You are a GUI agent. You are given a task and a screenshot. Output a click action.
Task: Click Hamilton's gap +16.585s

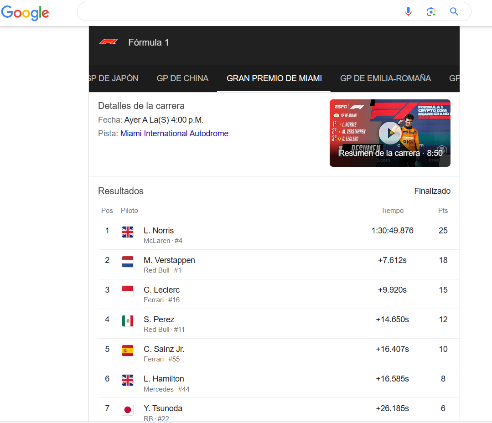point(393,379)
